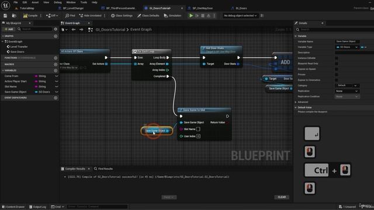This screenshot has width=374, height=210.
Task: Switch to the TutorialMap tab
Action: [x=27, y=8]
